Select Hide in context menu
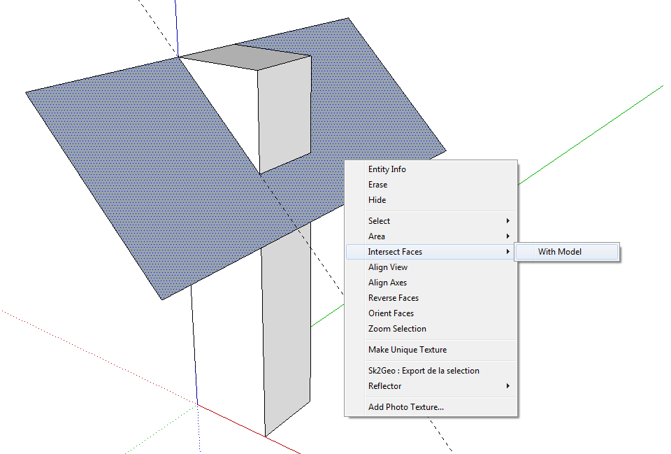The image size is (671, 454). (x=431, y=200)
